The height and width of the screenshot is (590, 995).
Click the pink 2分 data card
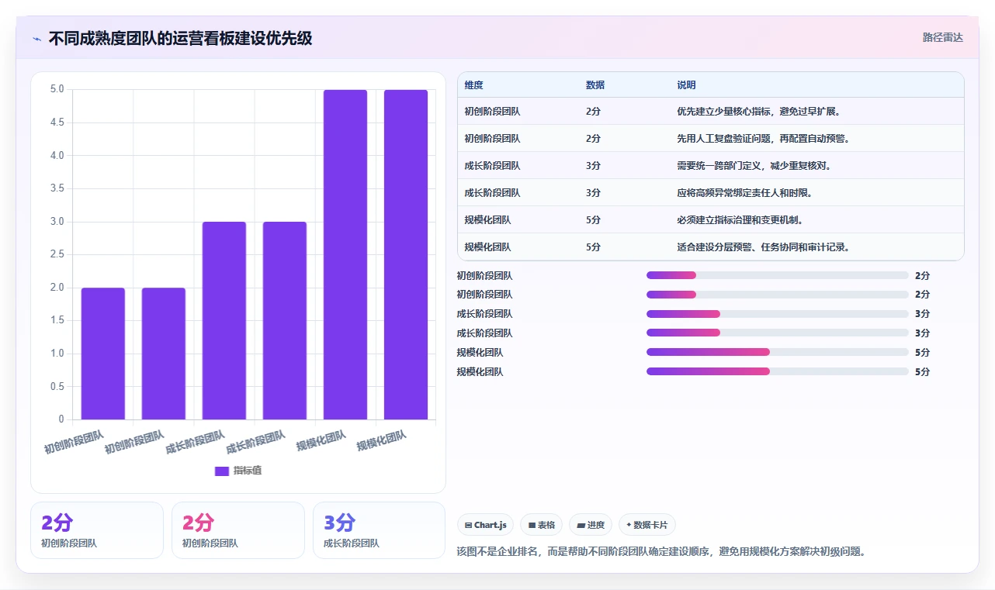[238, 530]
